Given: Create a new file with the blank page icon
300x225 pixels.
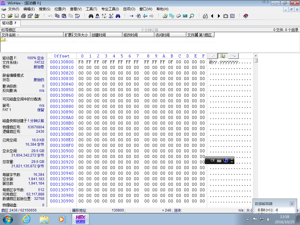Looking at the screenshot, I should click(3, 16).
